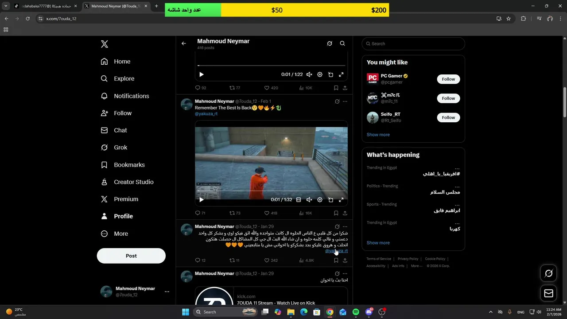This screenshot has width=567, height=319.
Task: Click the Search input field
Action: point(413,44)
